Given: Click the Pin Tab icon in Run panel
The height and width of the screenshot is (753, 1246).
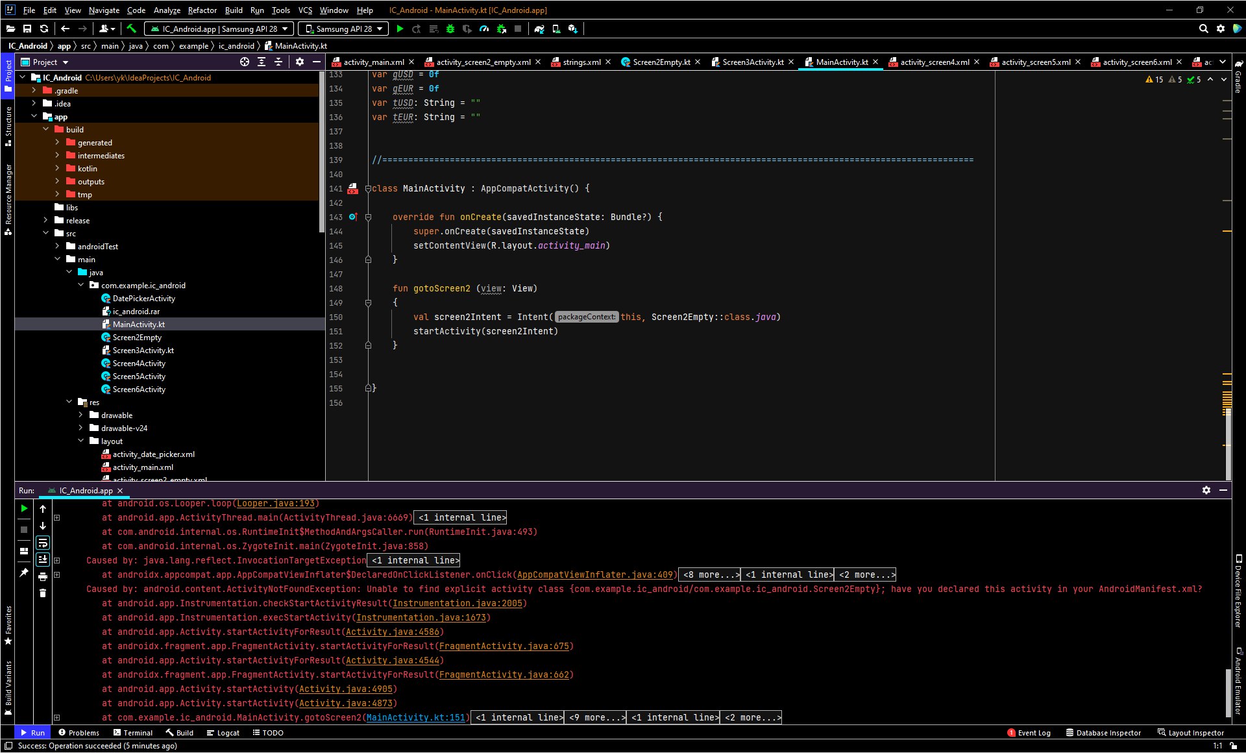Looking at the screenshot, I should 24,573.
